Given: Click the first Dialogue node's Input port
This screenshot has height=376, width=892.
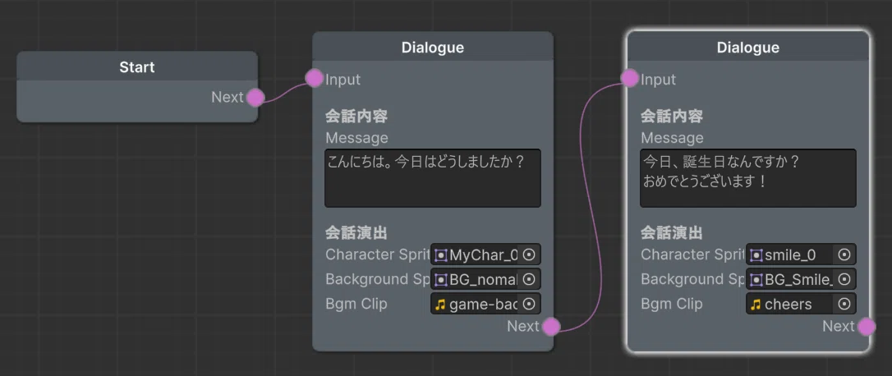Looking at the screenshot, I should (x=314, y=79).
